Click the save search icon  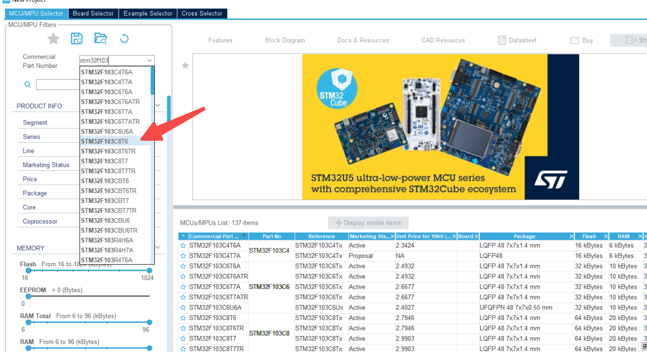tap(77, 38)
